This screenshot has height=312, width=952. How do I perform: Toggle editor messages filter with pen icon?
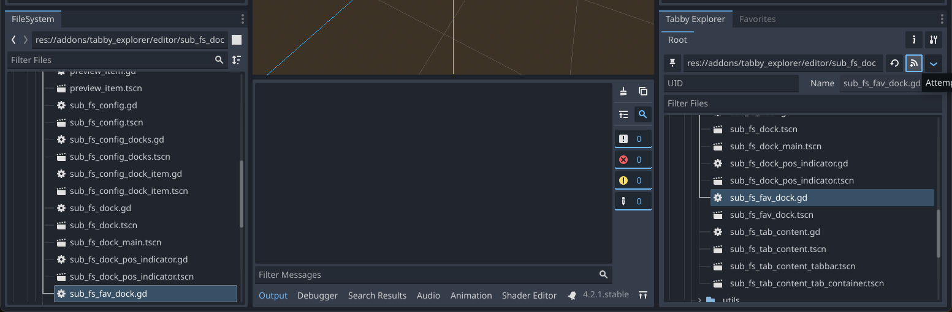coord(633,201)
